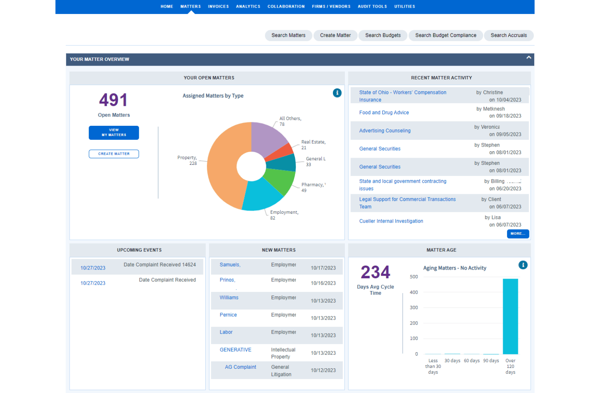The width and height of the screenshot is (590, 393).
Task: Click the Search Accruals button
Action: (x=509, y=35)
